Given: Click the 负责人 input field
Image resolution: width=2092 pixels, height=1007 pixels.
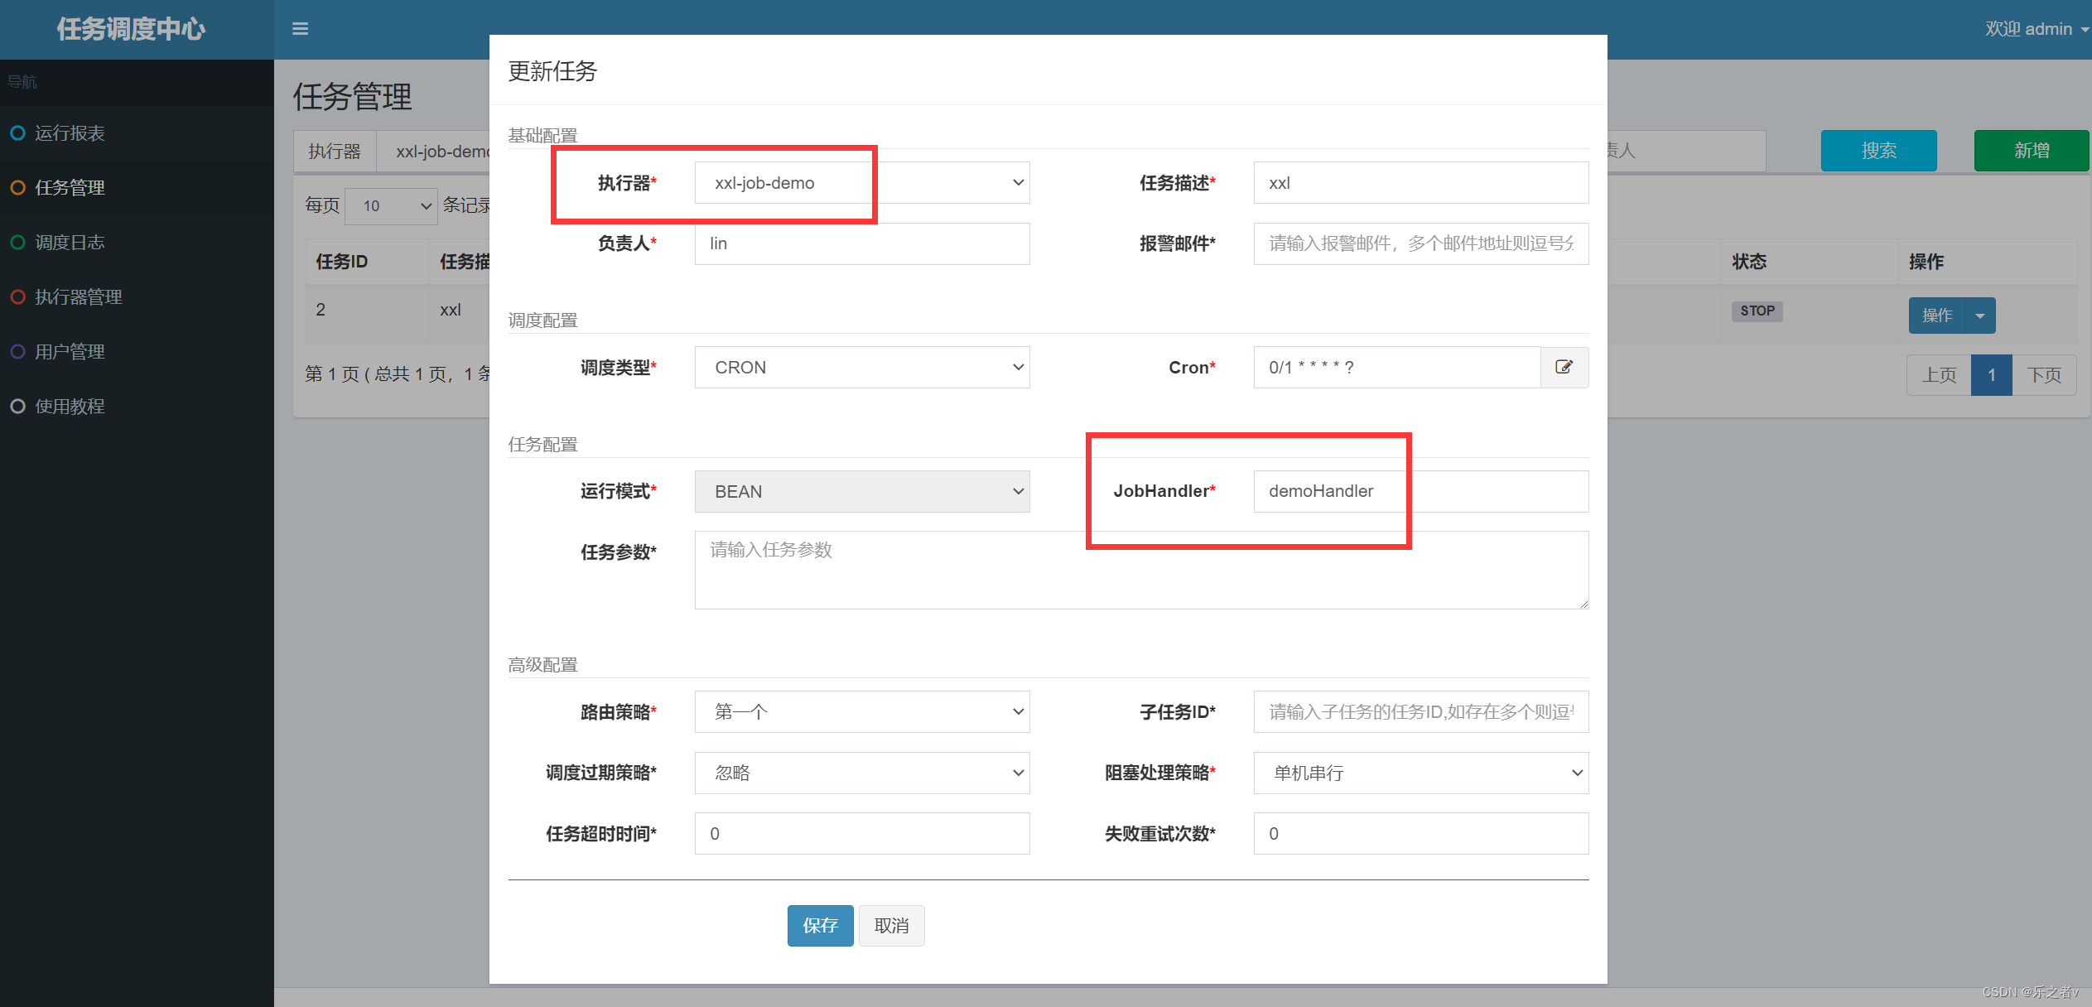Looking at the screenshot, I should pyautogui.click(x=862, y=243).
